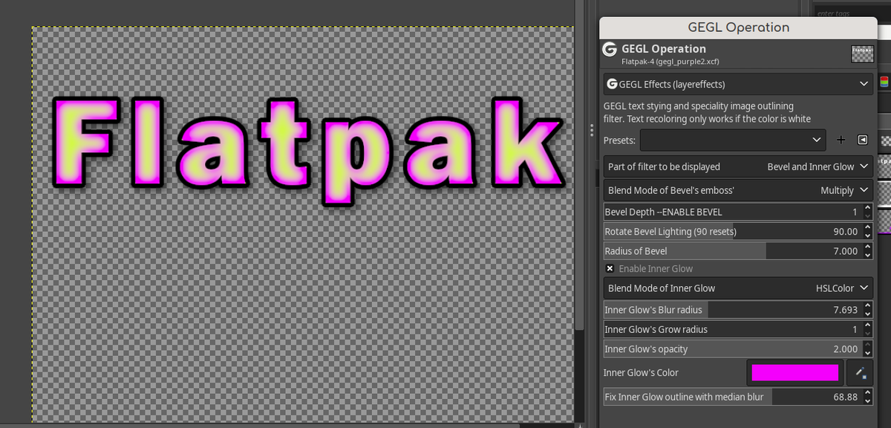Open the GEGL Effects (layereffects) operation dropdown
The width and height of the screenshot is (891, 428).
pos(737,84)
